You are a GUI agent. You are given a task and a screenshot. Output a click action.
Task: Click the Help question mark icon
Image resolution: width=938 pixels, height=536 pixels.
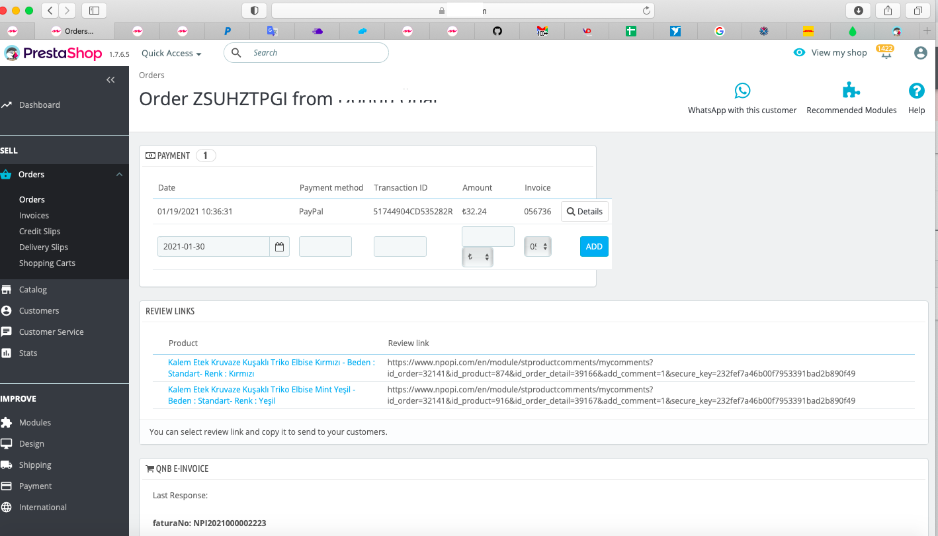(916, 91)
